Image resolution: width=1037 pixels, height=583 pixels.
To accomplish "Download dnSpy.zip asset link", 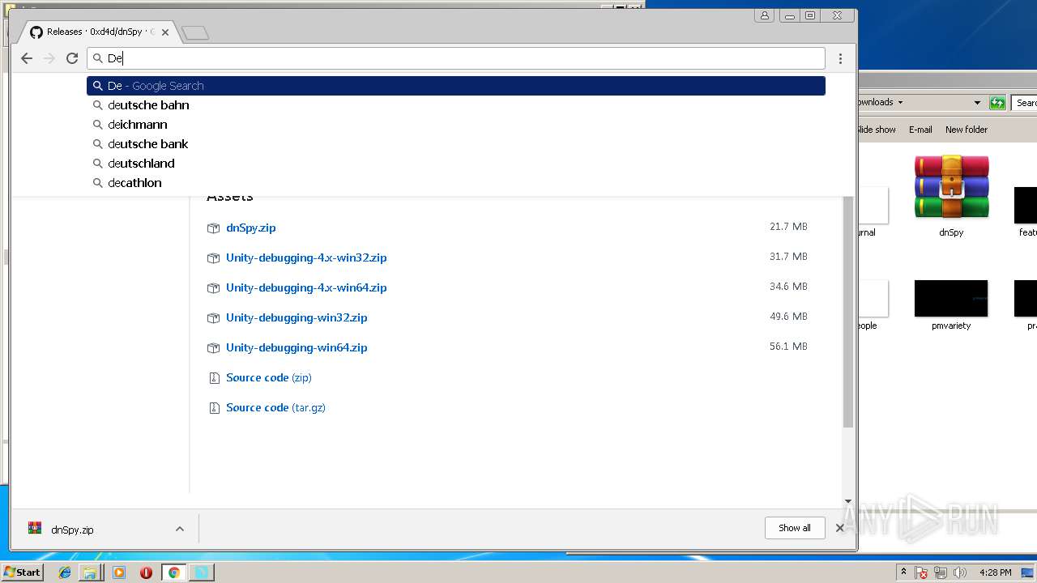I will [x=251, y=228].
